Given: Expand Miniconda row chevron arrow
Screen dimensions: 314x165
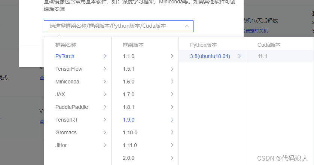Looking at the screenshot, I should click(x=105, y=82).
